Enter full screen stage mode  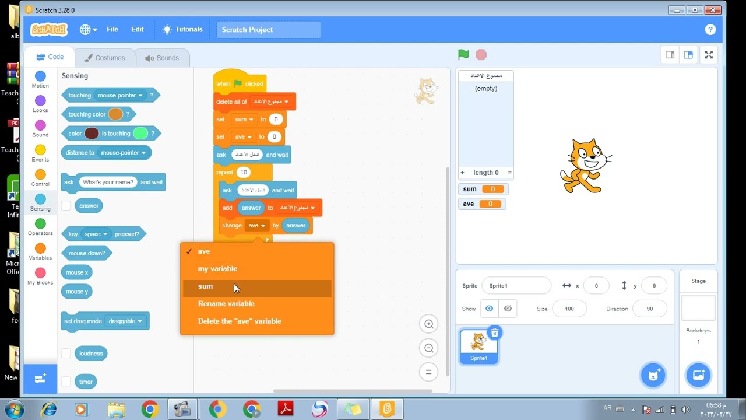(x=709, y=55)
